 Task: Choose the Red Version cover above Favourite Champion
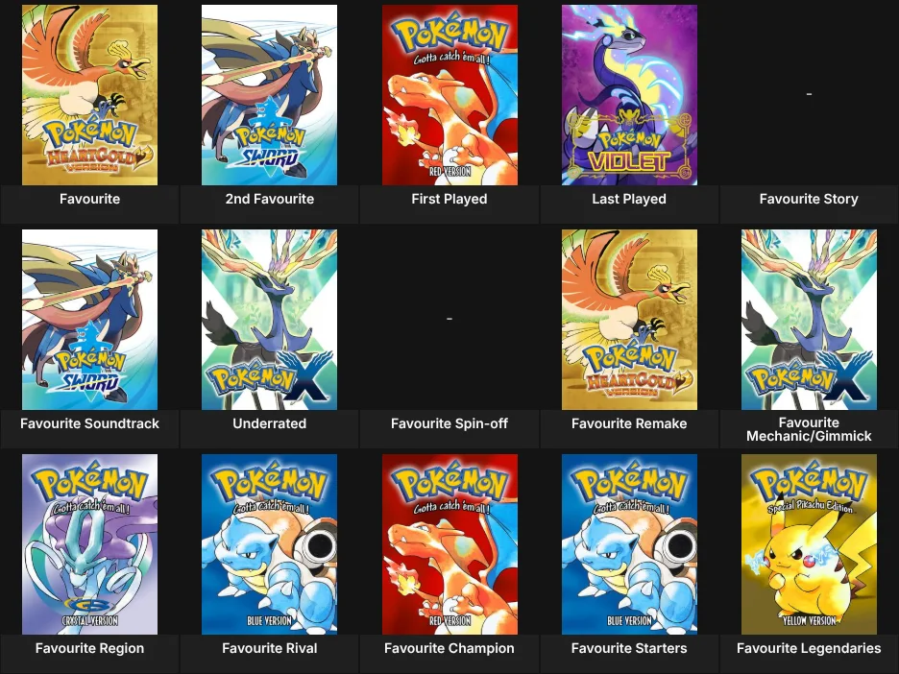tap(449, 544)
